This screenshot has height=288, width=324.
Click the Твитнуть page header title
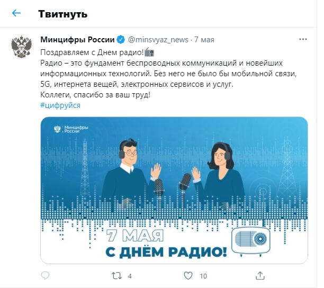(63, 14)
